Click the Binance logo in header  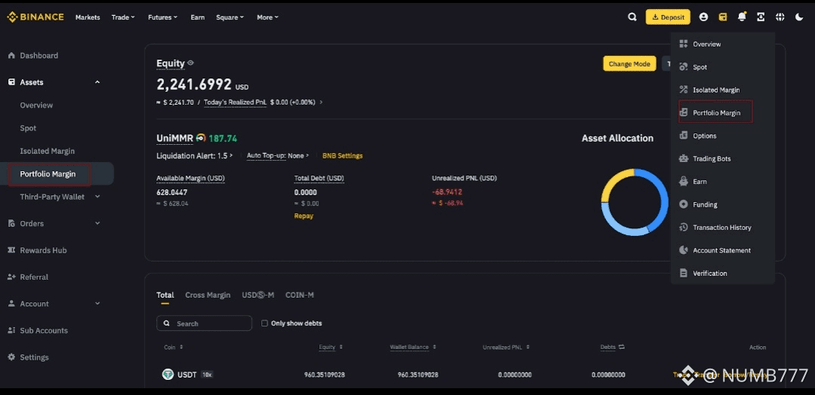pos(35,17)
